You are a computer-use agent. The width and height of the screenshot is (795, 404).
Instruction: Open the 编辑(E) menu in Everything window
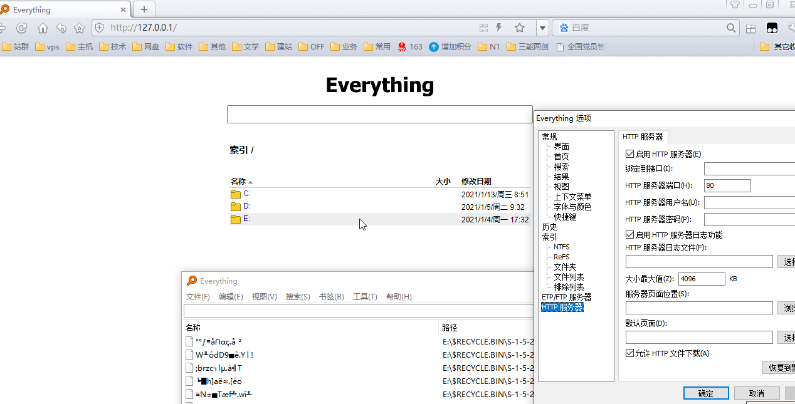tap(231, 297)
